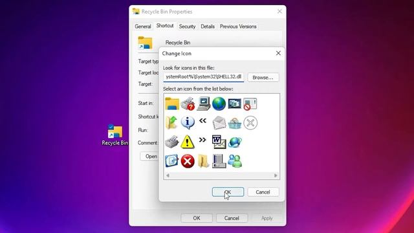Pick the folder with green arrow icon
The image size is (414, 233).
(x=171, y=123)
